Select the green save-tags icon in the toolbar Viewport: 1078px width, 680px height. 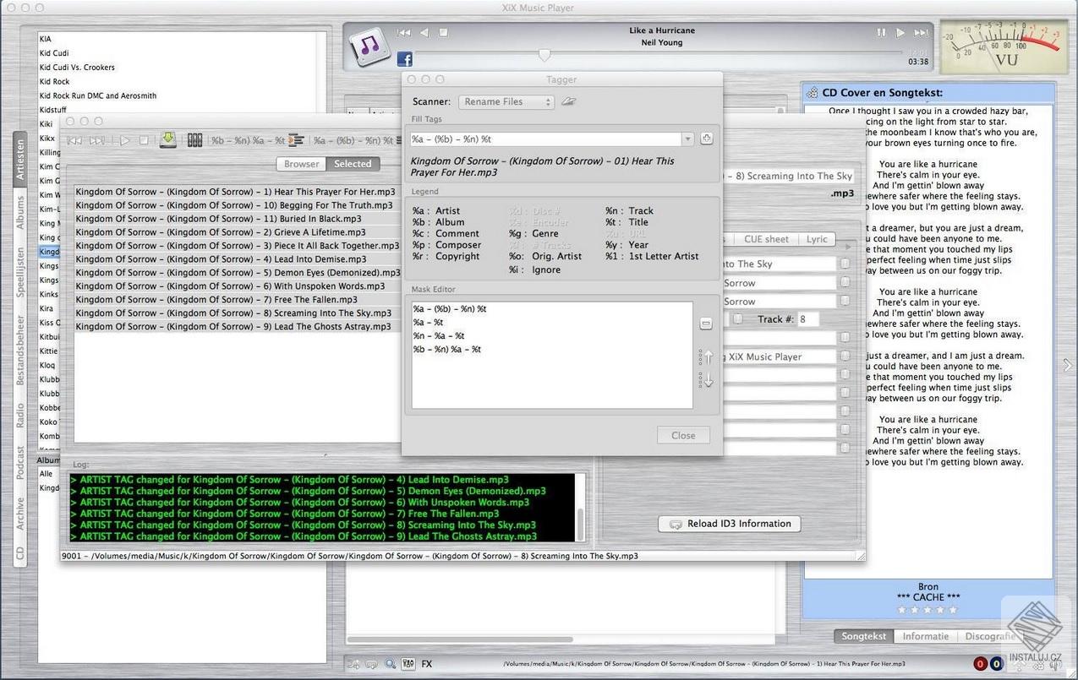[167, 139]
